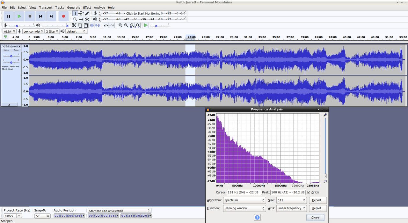Click the Replot... button
The height and width of the screenshot is (223, 408).
[x=318, y=208]
